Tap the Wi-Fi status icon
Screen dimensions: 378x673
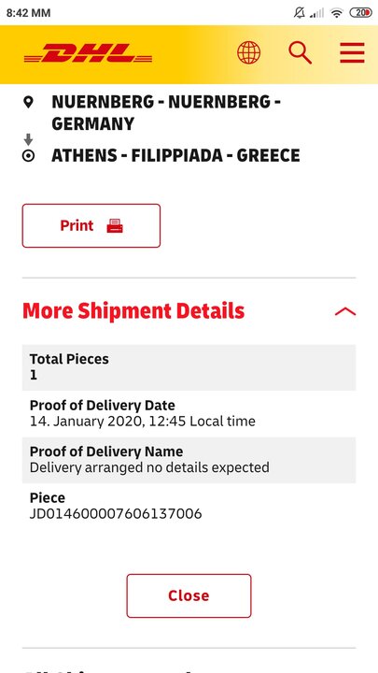(337, 13)
